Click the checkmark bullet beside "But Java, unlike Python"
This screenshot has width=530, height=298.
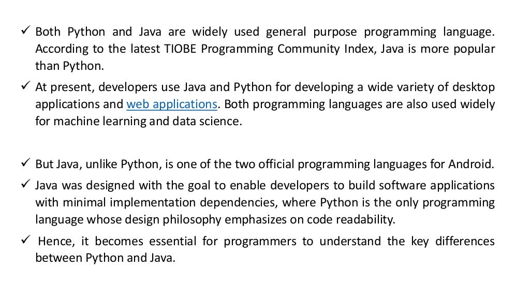pyautogui.click(x=26, y=163)
